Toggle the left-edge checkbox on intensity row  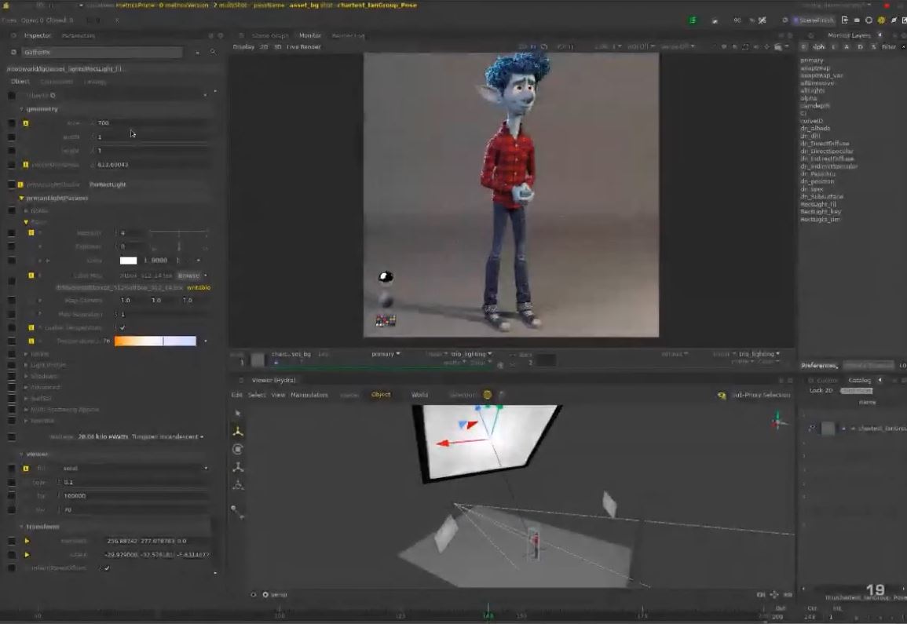12,232
